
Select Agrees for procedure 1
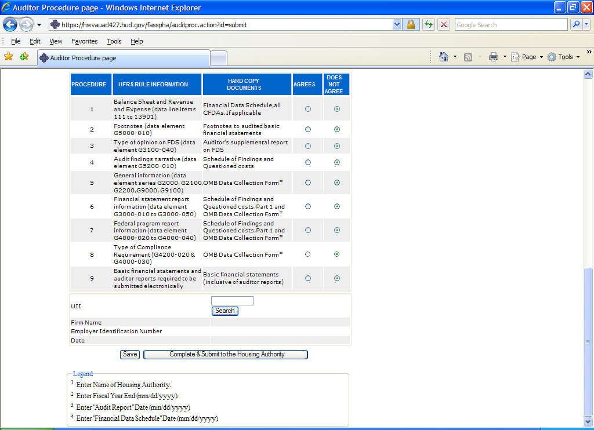[x=308, y=109]
